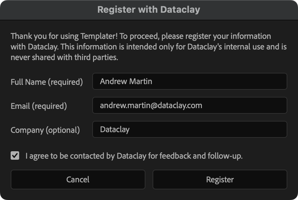Image resolution: width=298 pixels, height=200 pixels.
Task: Click the "Register with Dataclay" title bar
Action: click(x=149, y=10)
